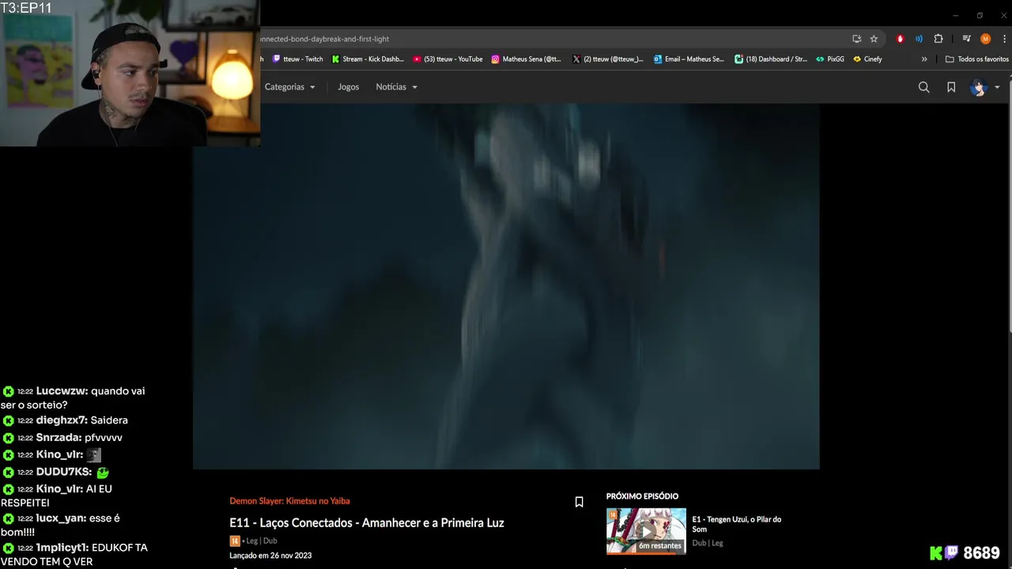
Task: Click the DUDU7KS chat username
Action: 64,472
